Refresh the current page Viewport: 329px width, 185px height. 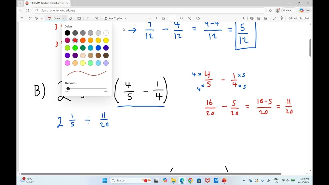point(27,11)
